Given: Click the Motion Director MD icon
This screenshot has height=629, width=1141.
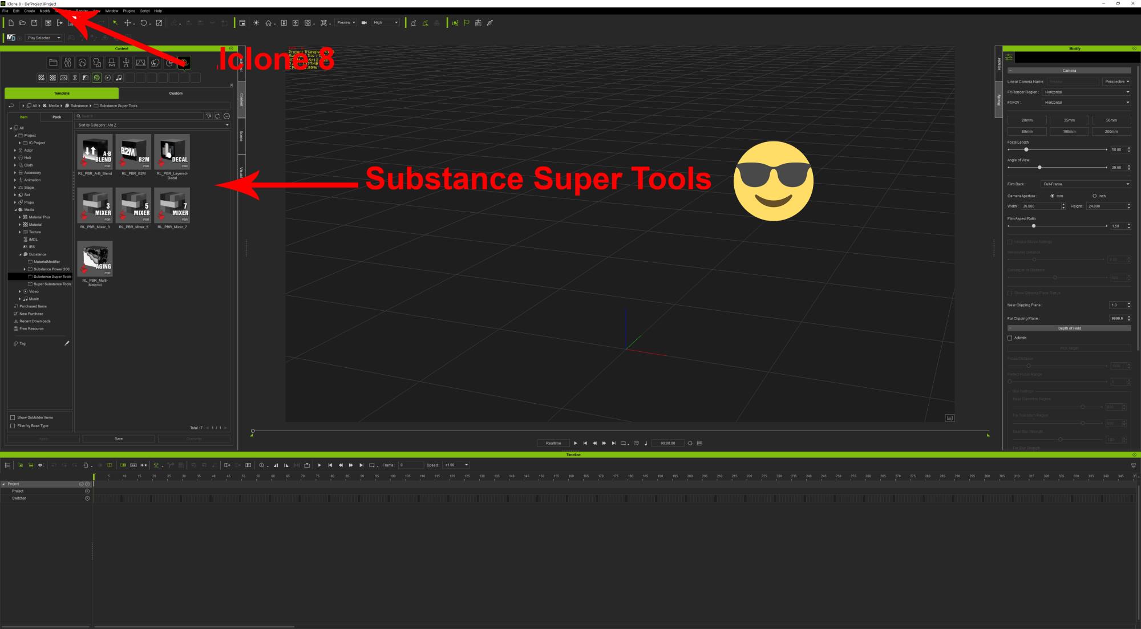Looking at the screenshot, I should 11,38.
